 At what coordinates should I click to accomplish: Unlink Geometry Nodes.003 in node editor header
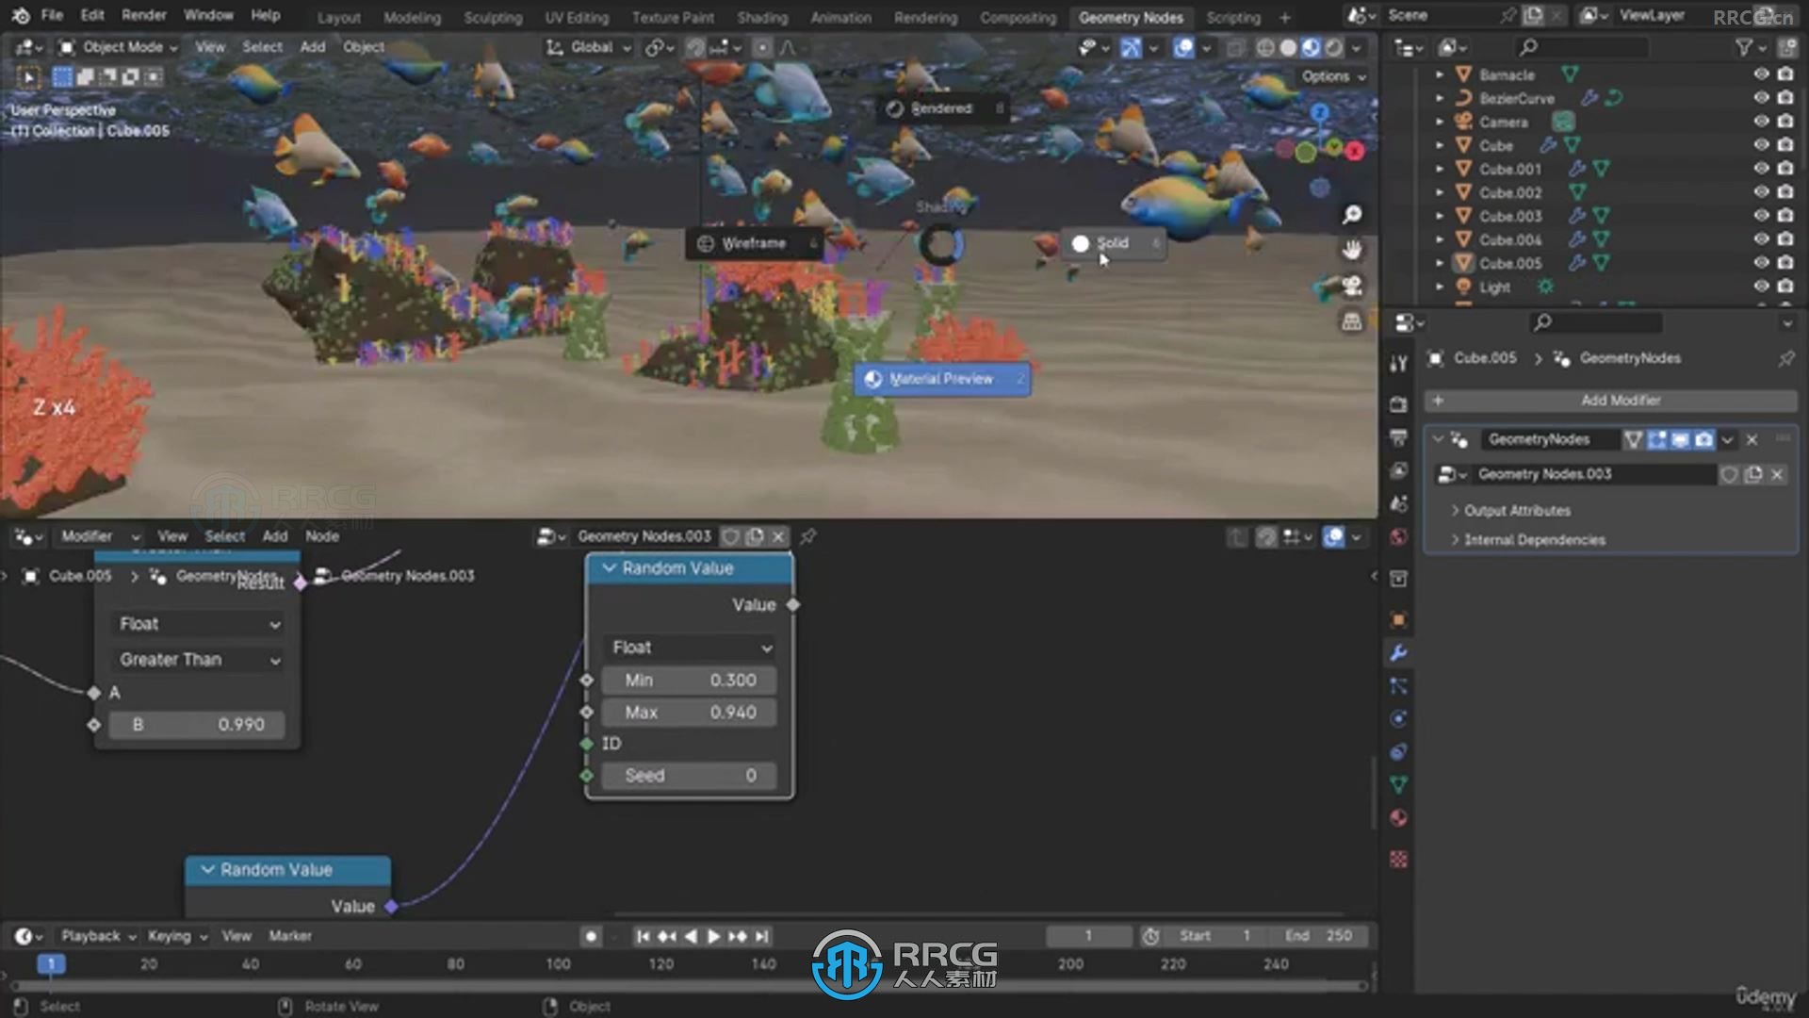(778, 536)
